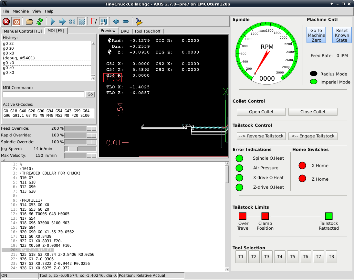This screenshot has width=354, height=280.
Task: Pause program execution from the toolbar
Action: [x=72, y=22]
